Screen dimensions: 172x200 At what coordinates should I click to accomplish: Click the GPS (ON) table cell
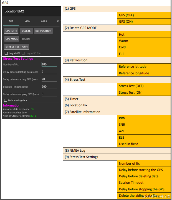point(144,22)
